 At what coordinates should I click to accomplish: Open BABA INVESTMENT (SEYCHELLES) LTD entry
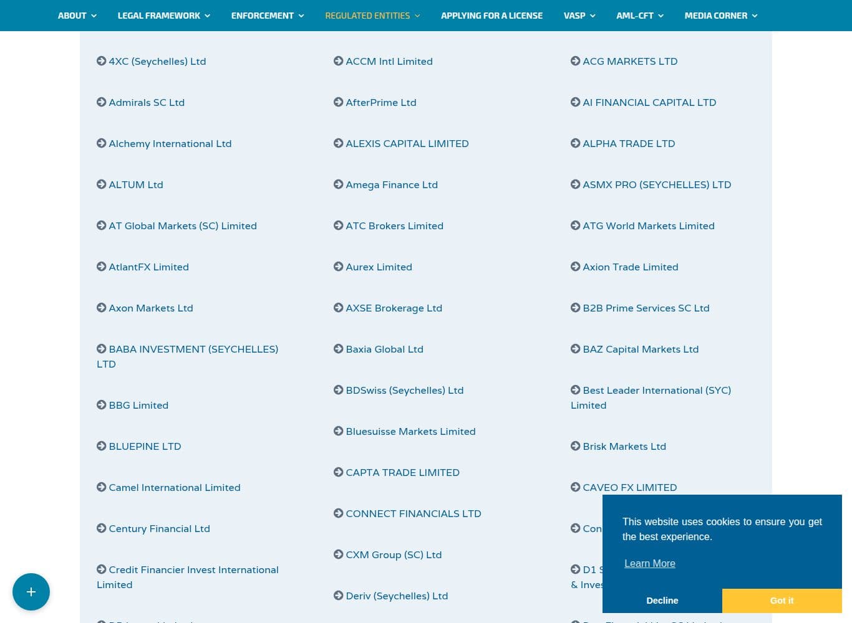pos(187,356)
